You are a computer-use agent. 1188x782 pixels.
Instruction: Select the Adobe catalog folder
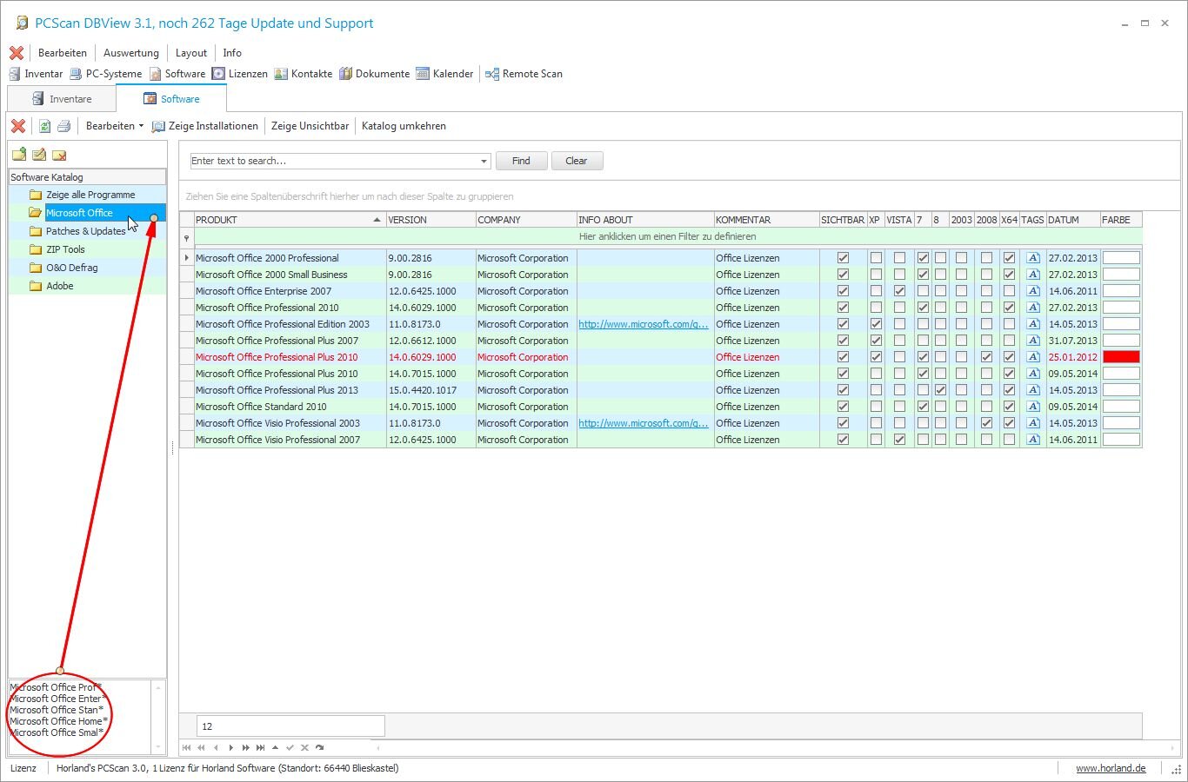(x=59, y=286)
